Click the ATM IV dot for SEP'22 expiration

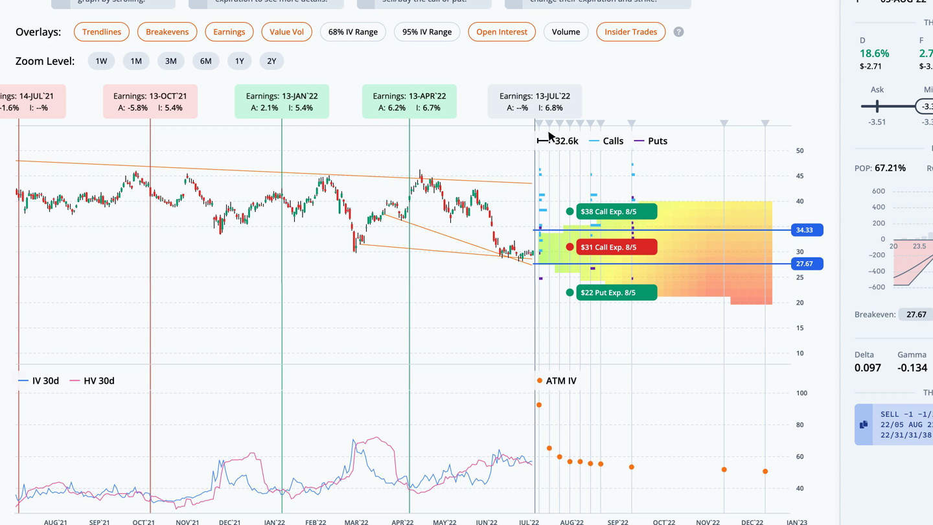[x=632, y=467]
